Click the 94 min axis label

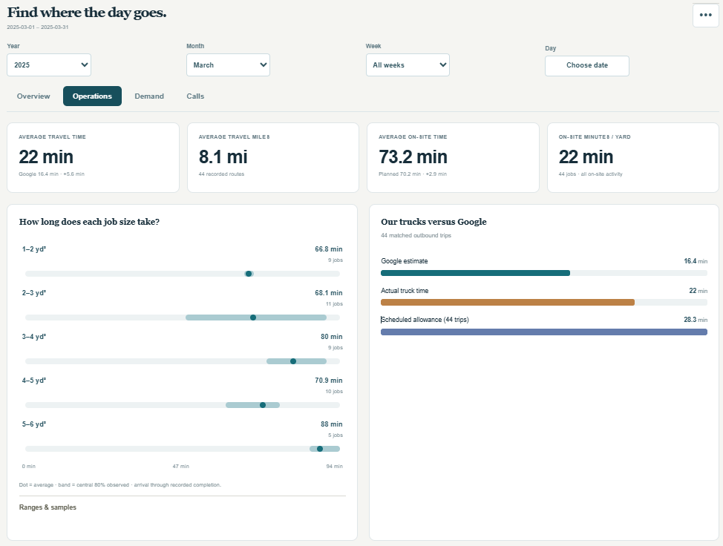(334, 467)
